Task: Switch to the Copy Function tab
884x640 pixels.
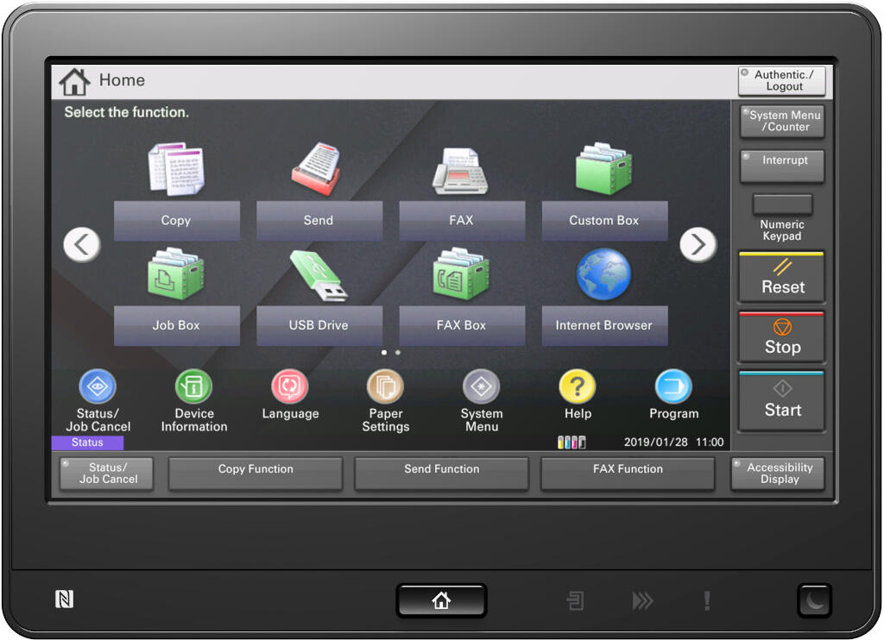Action: click(x=256, y=474)
